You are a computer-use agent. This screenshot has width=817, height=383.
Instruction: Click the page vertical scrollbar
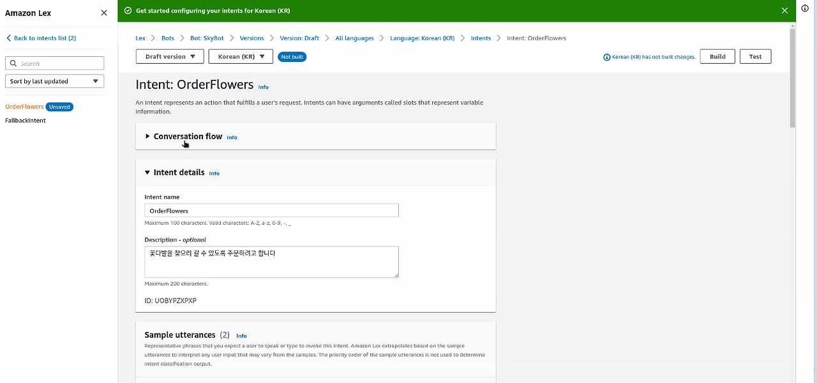tap(792, 77)
